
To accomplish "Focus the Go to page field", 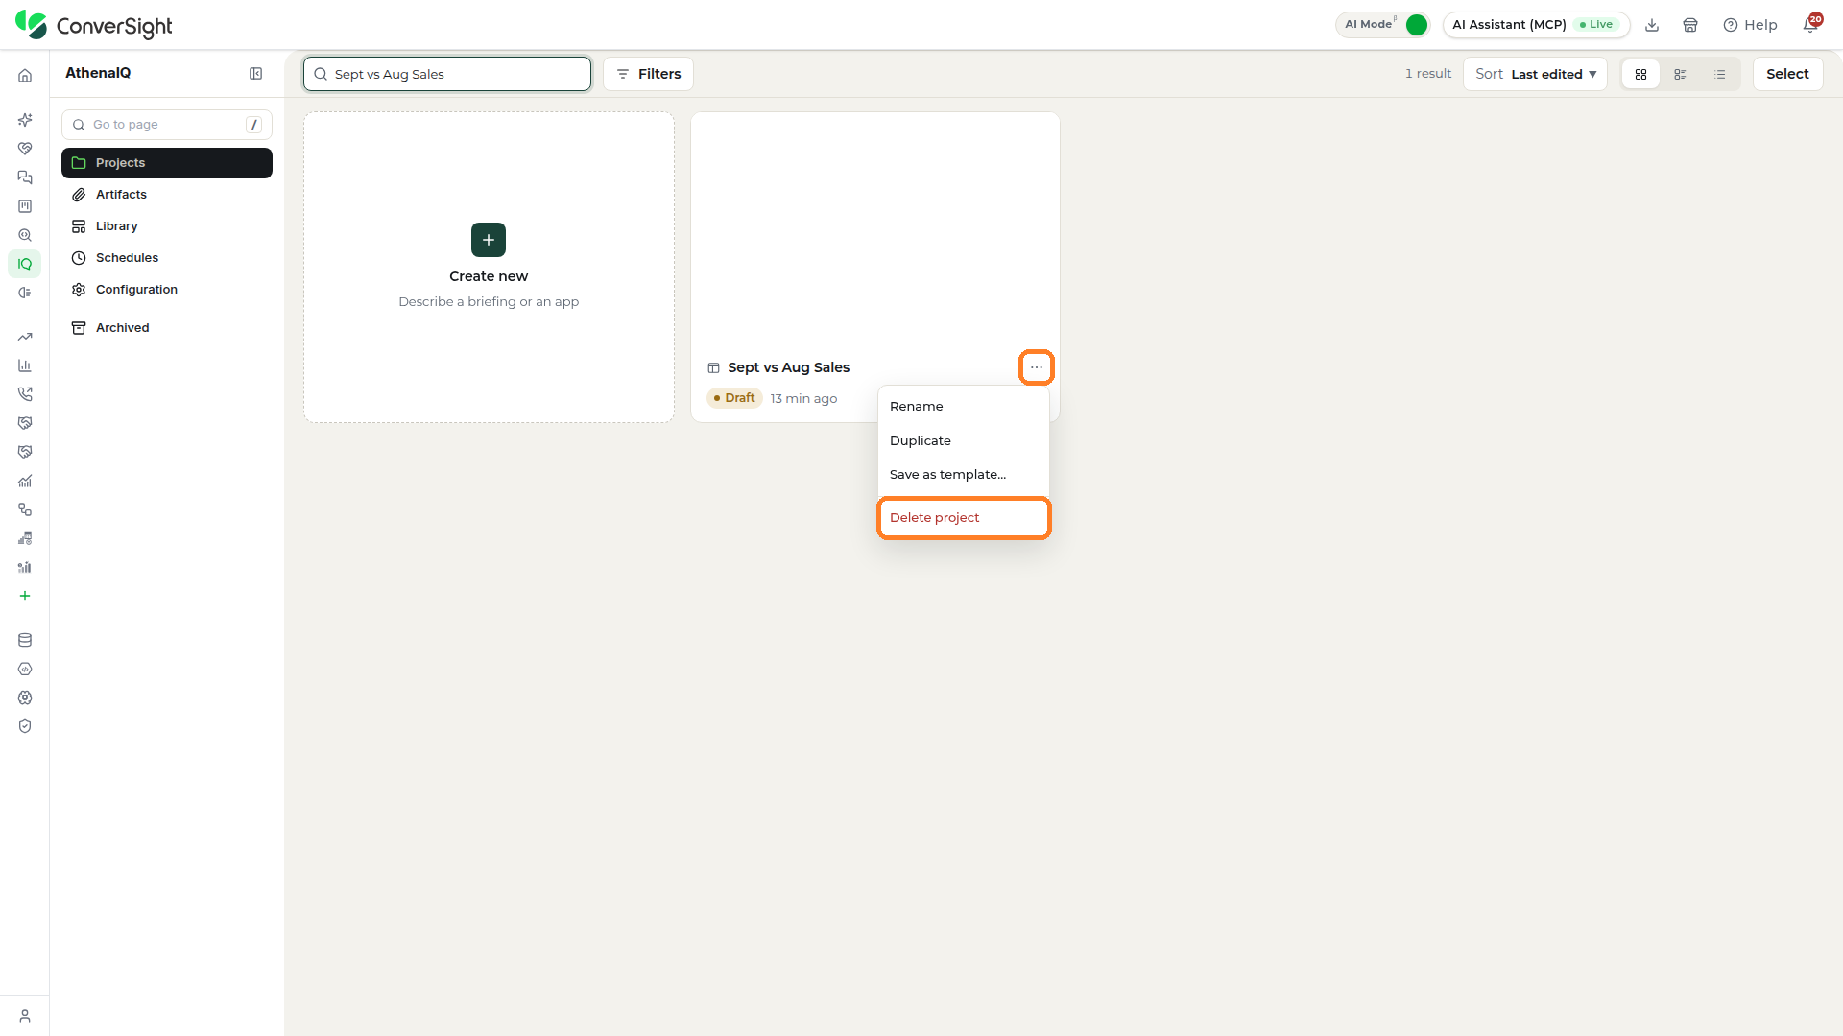I will pyautogui.click(x=167, y=125).
